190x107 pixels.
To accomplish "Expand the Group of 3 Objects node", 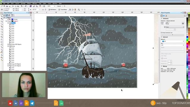I will click(8, 64).
